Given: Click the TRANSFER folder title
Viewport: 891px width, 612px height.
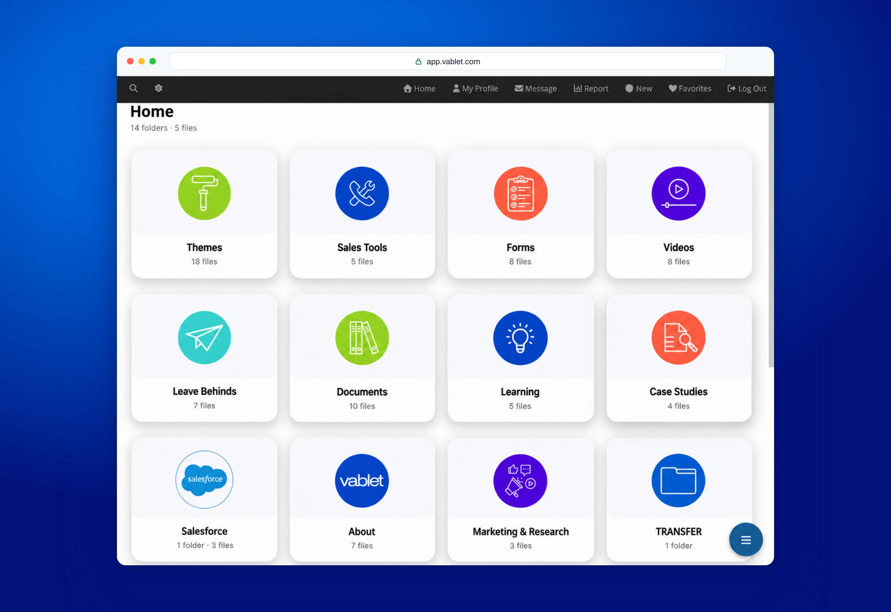Looking at the screenshot, I should 678,532.
